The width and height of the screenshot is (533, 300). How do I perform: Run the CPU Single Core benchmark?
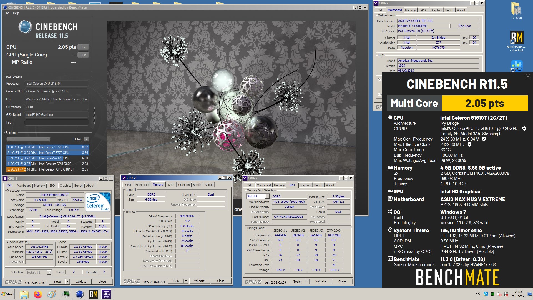click(x=83, y=55)
